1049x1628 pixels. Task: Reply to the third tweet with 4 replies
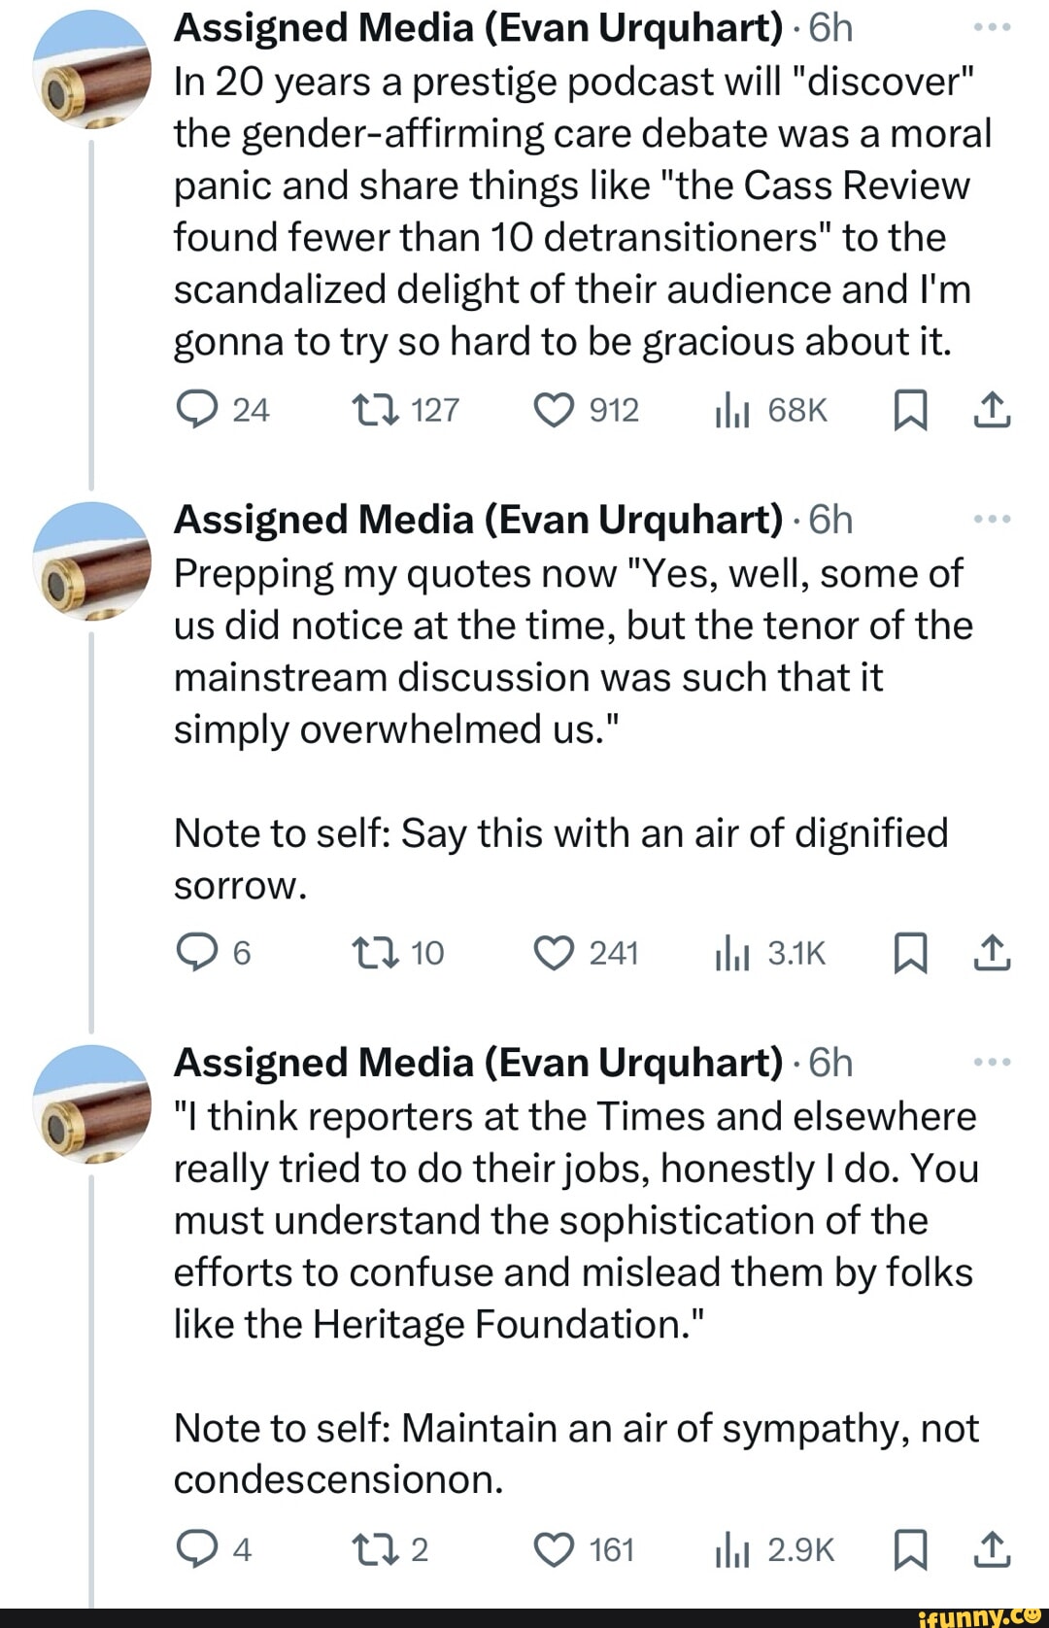198,1549
